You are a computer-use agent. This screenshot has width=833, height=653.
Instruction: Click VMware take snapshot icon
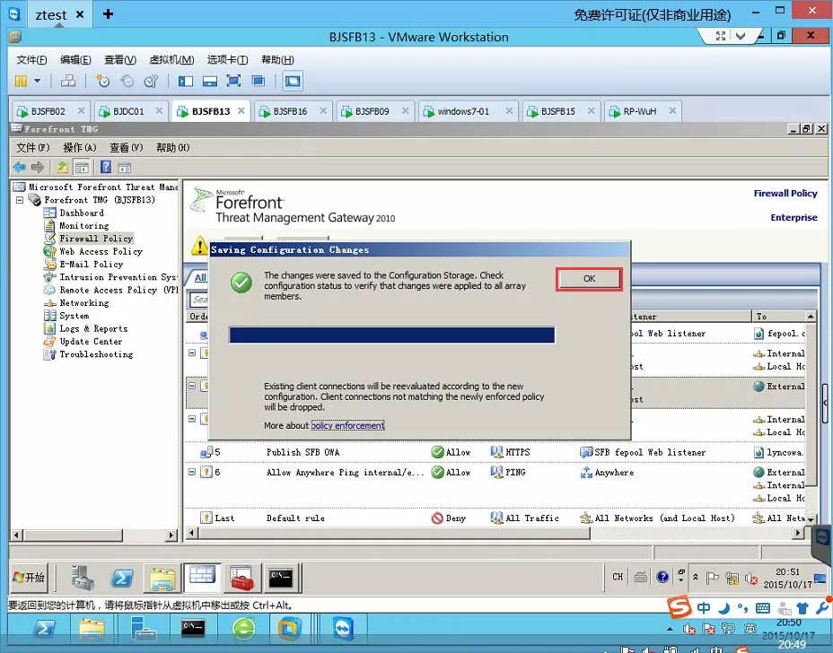(x=102, y=82)
